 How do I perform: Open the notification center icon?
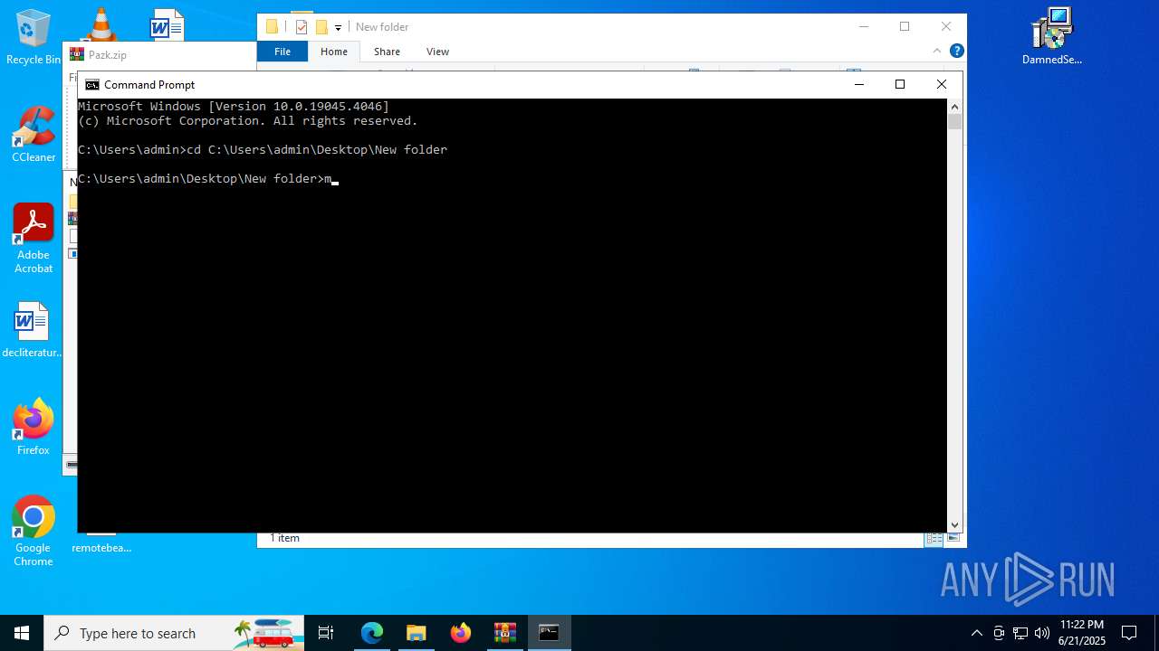[1129, 633]
